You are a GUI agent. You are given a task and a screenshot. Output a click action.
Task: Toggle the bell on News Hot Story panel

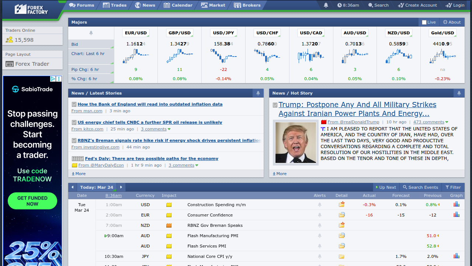tap(459, 93)
